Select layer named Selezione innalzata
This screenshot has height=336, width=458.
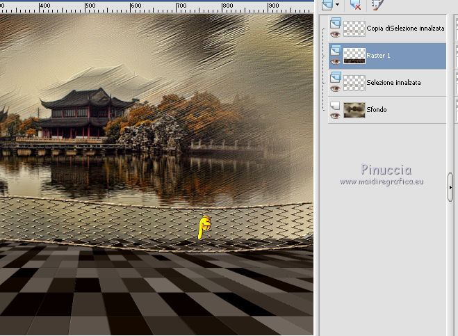(393, 83)
